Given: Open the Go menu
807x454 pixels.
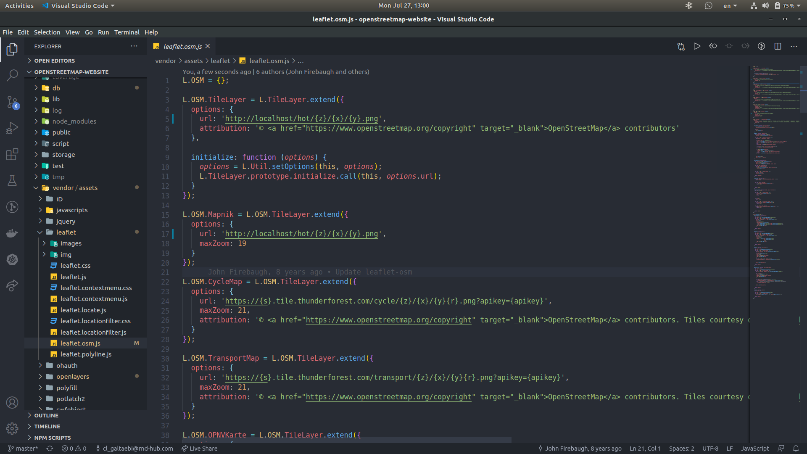Looking at the screenshot, I should 89,32.
